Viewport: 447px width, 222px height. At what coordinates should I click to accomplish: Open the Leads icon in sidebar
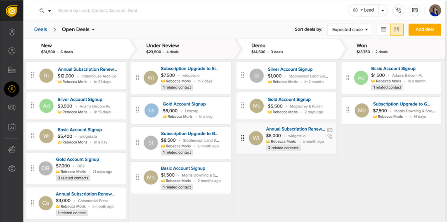(x=12, y=32)
